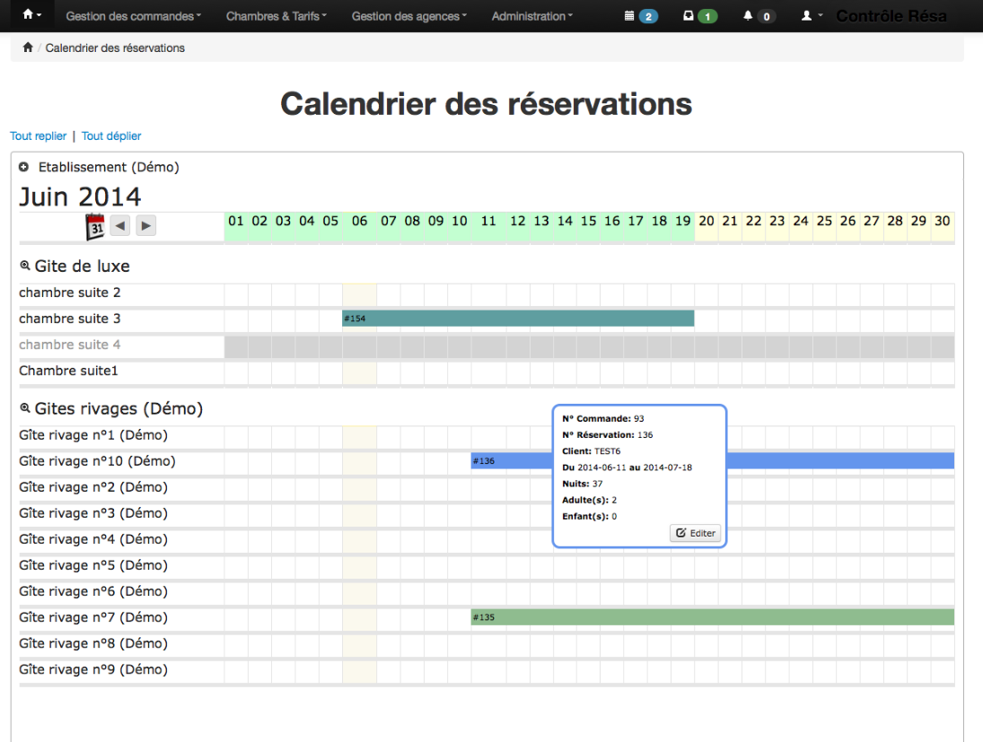The width and height of the screenshot is (983, 742).
Task: Click the magnifier icon next to Gite de luxe
Action: pyautogui.click(x=24, y=265)
